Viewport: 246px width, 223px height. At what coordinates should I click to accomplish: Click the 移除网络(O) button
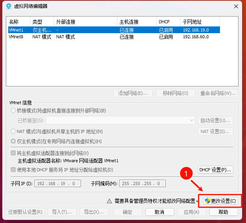point(176,93)
